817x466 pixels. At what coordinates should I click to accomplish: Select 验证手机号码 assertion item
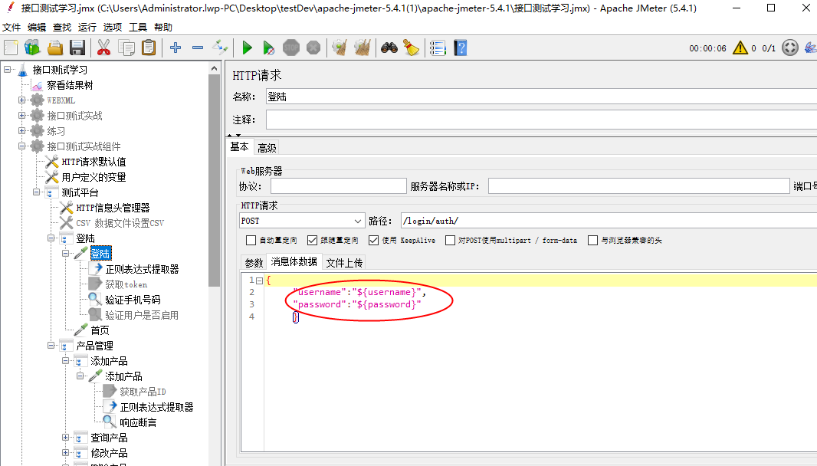click(x=133, y=300)
